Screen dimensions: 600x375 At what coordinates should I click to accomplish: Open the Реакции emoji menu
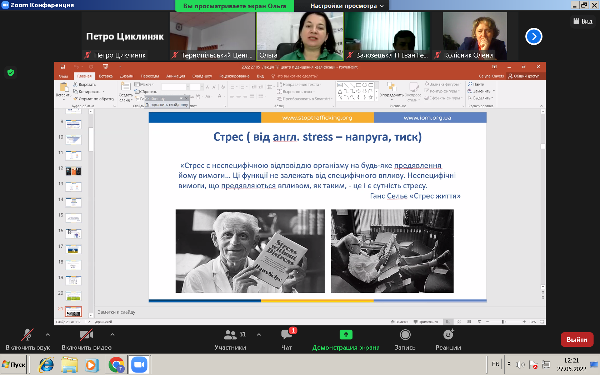pyautogui.click(x=448, y=339)
